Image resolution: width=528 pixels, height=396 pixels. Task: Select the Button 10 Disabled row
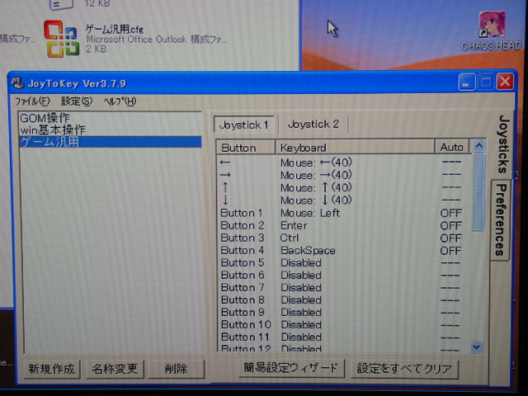pos(343,325)
